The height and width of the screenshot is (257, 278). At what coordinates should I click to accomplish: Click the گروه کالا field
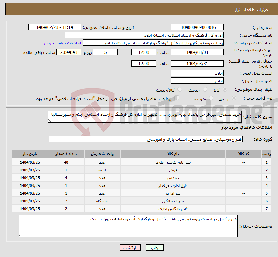(x=146, y=139)
